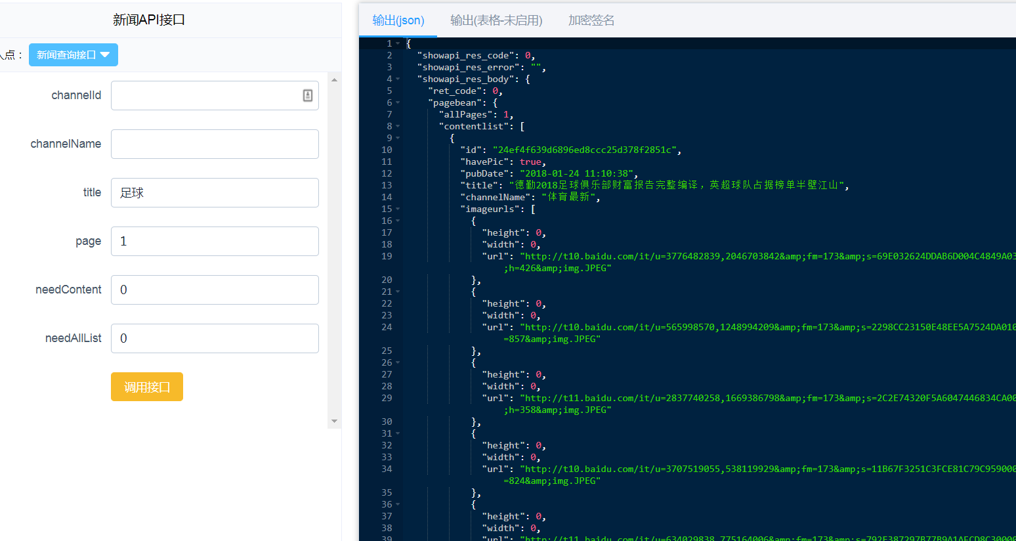Collapse fold arrow at line 9
1016x541 pixels.
coord(398,138)
